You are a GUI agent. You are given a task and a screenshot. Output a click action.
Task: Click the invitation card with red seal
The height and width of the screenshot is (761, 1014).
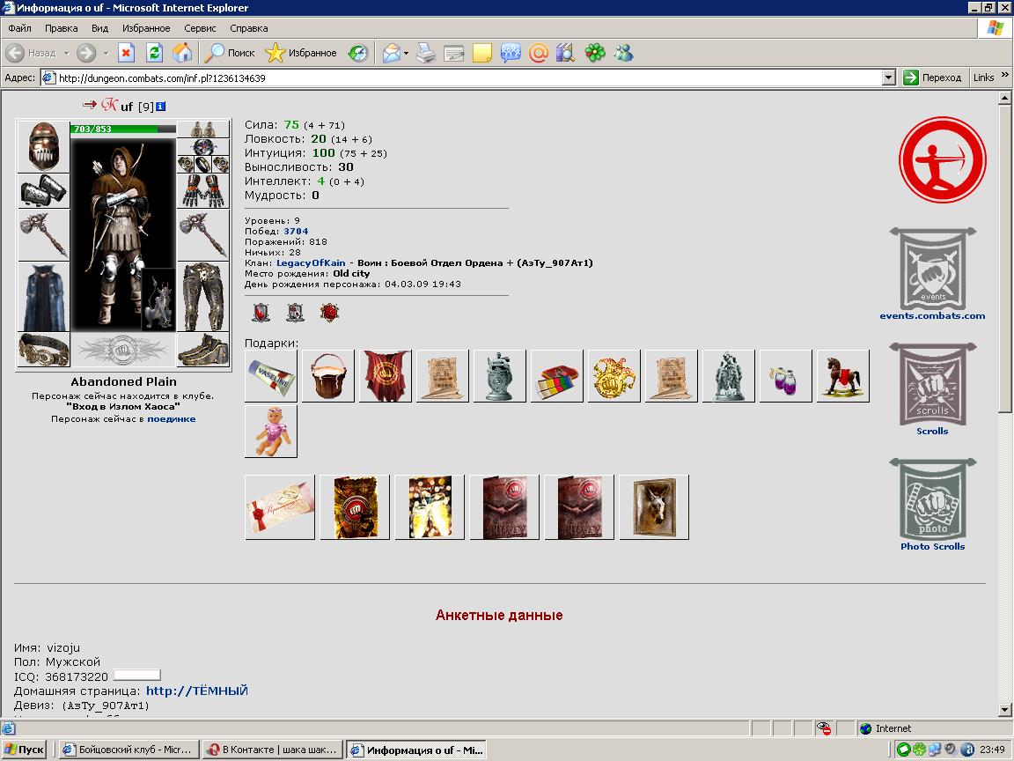(280, 507)
